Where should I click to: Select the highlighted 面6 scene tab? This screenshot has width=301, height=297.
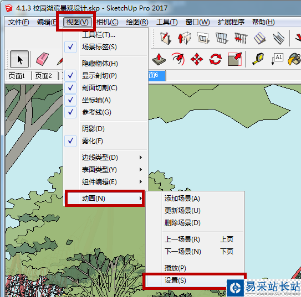(157, 75)
